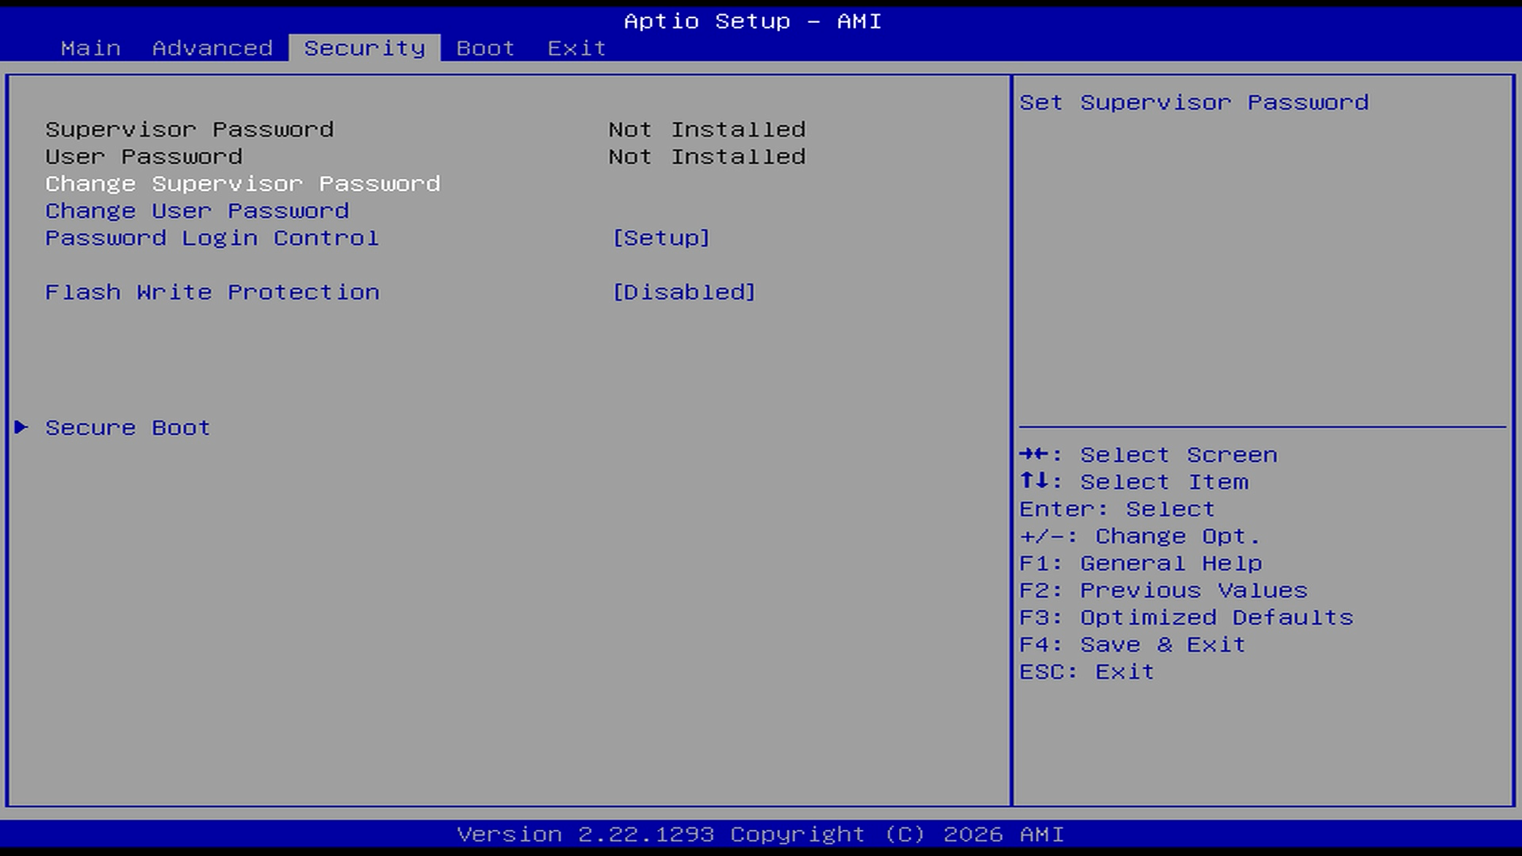
Task: Open the [Setup] option value
Action: pyautogui.click(x=661, y=238)
